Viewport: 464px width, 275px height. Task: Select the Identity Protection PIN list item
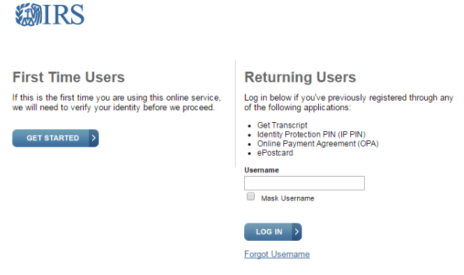click(311, 135)
